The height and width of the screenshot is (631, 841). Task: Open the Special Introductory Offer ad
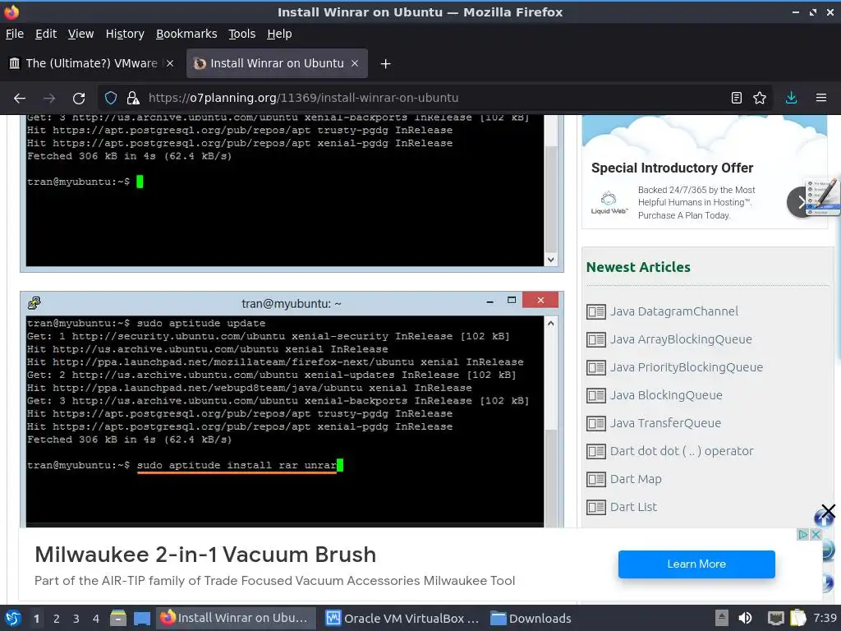coord(672,168)
